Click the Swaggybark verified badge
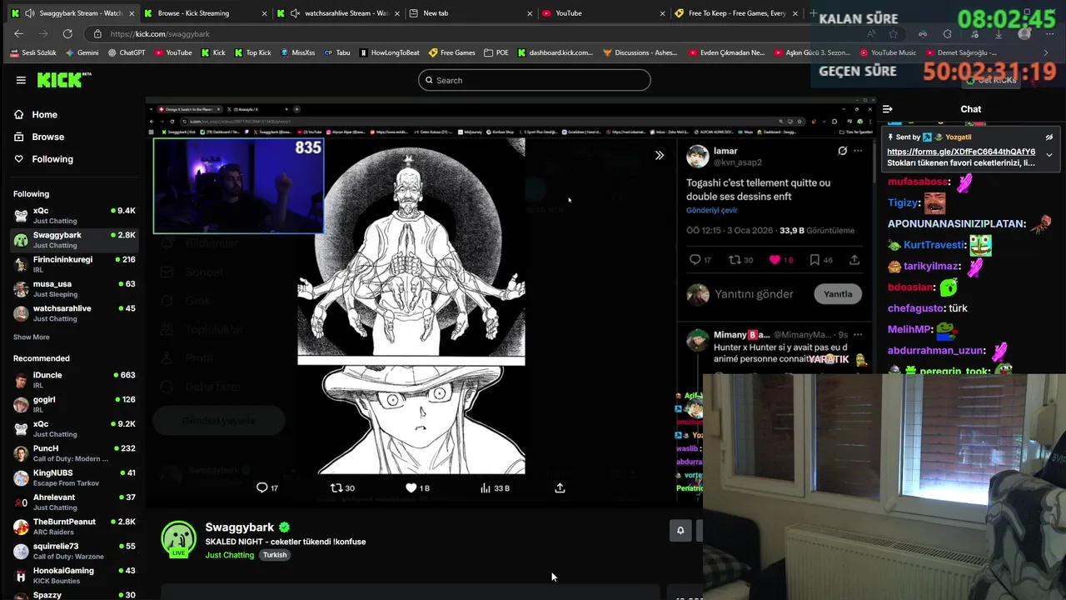Screen dimensions: 1066x600 coord(284,527)
